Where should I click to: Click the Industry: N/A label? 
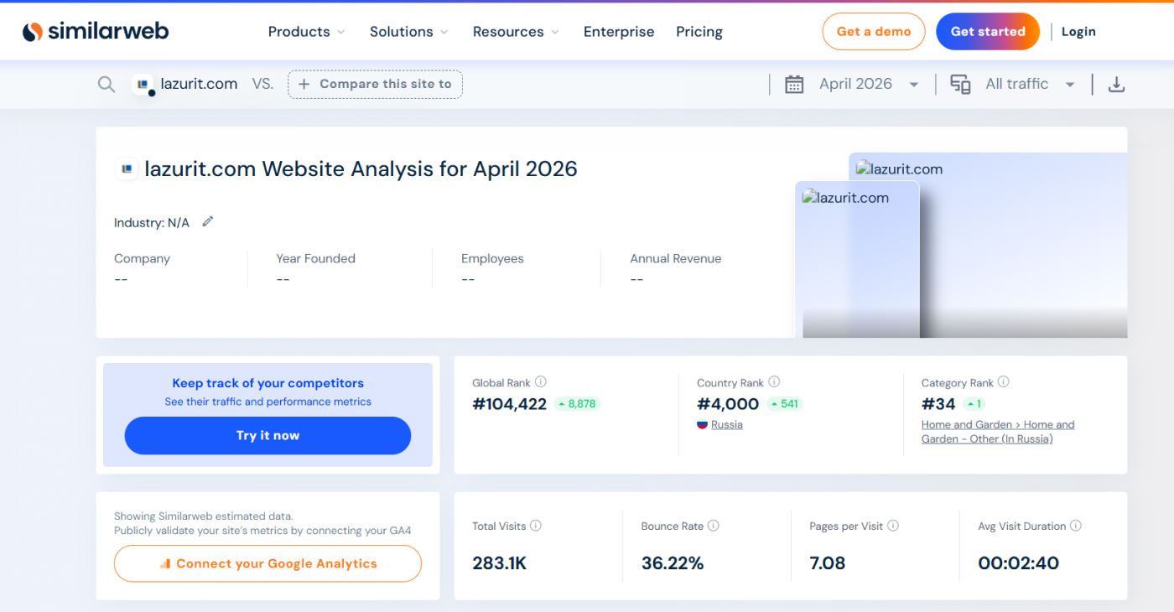(152, 222)
